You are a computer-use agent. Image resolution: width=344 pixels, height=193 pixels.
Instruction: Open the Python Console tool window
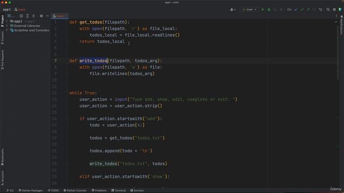75,190
